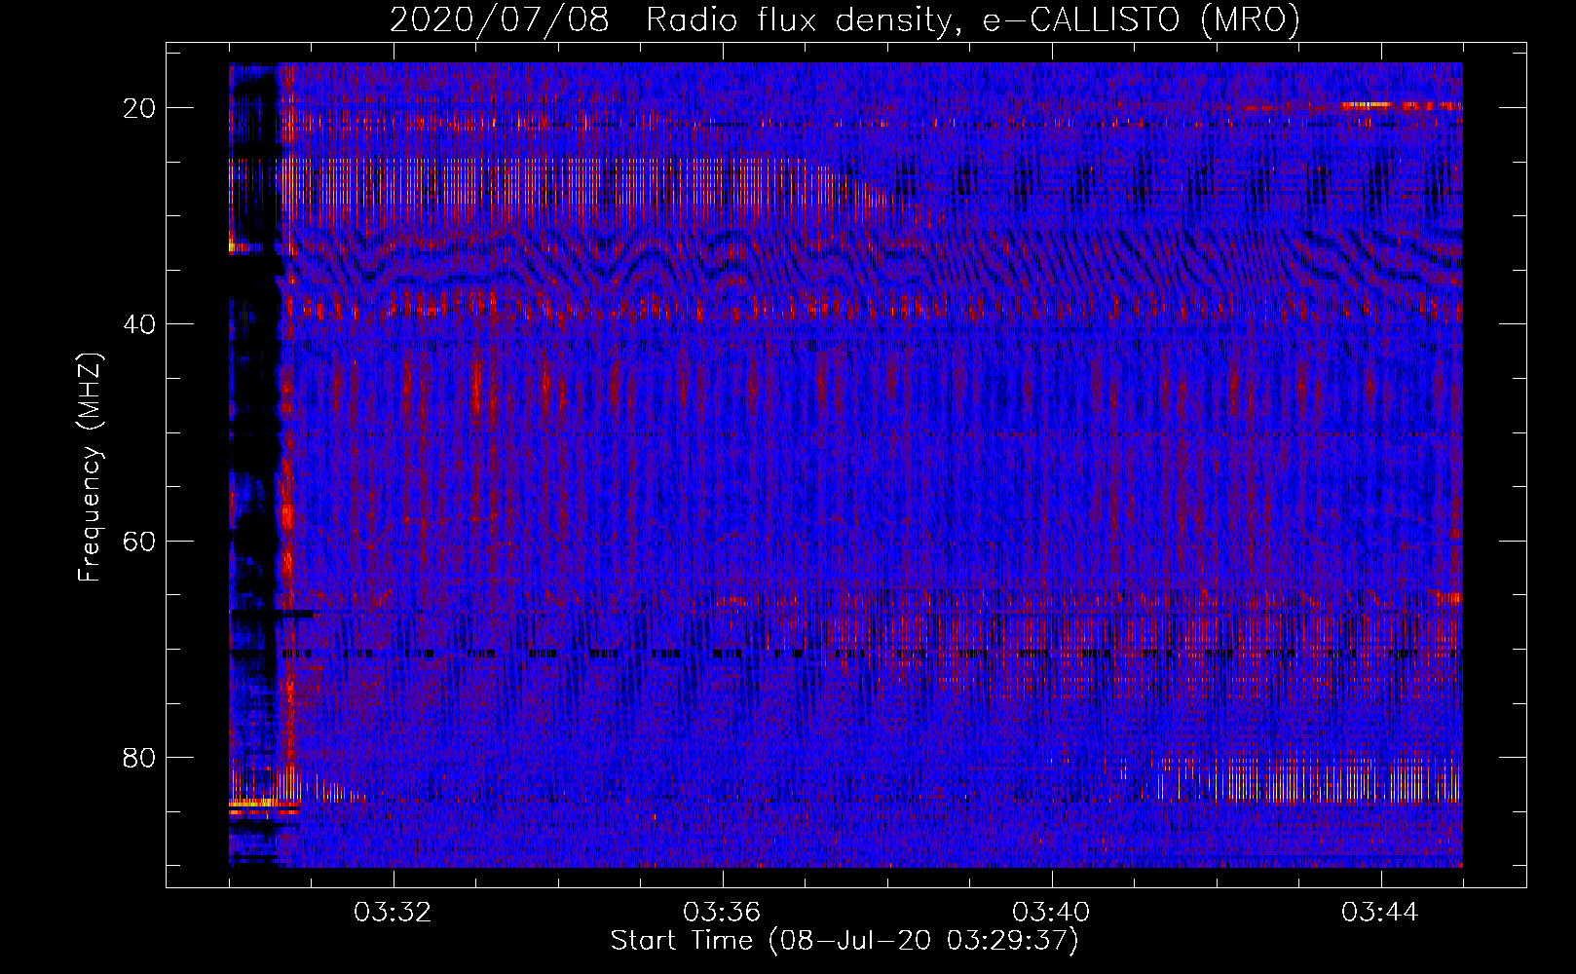Click the "03:32" time tick label
This screenshot has height=974, width=1576.
click(393, 913)
